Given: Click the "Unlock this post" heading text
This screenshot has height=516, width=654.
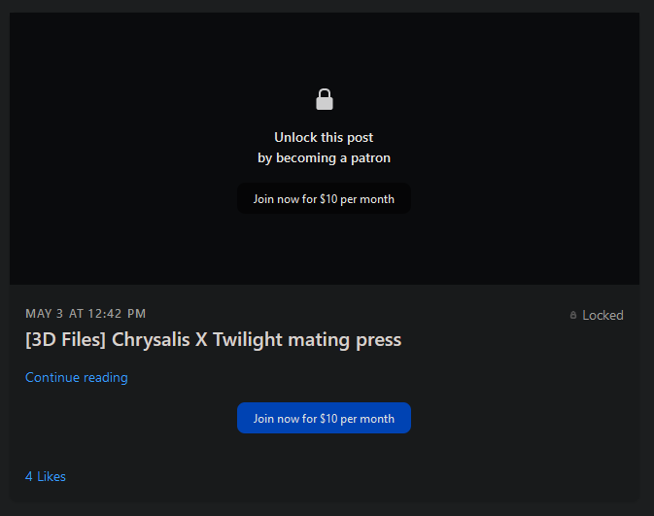Looking at the screenshot, I should pos(324,137).
